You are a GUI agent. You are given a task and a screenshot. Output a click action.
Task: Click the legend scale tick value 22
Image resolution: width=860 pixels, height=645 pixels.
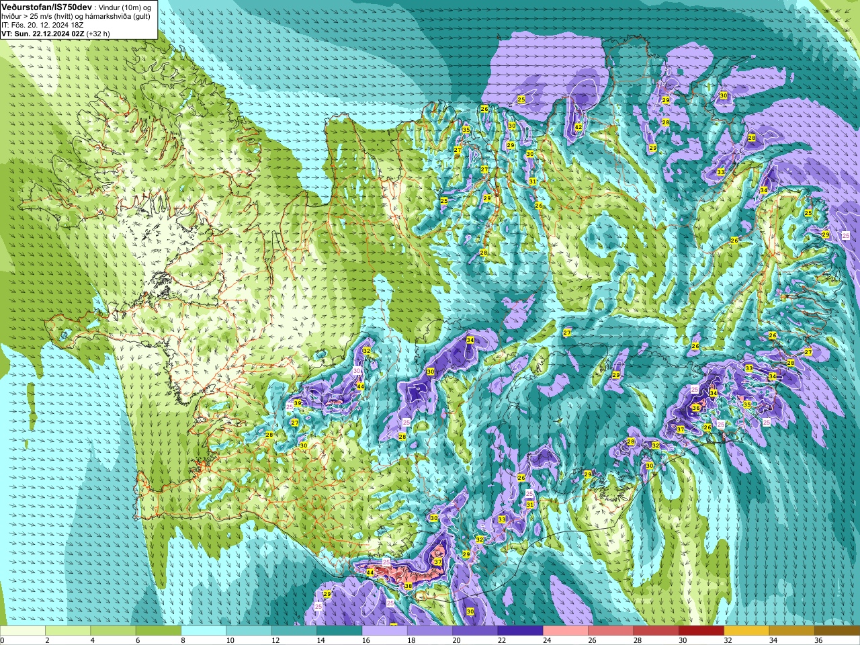(x=502, y=640)
